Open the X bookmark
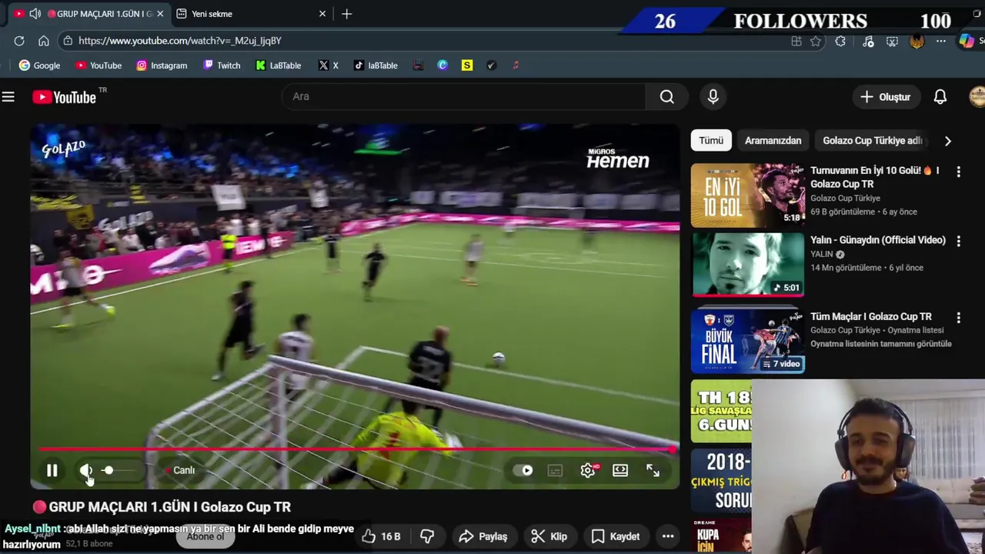The image size is (985, 554). pyautogui.click(x=329, y=65)
